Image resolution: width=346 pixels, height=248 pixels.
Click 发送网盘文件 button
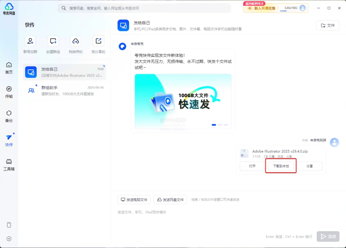click(170, 199)
